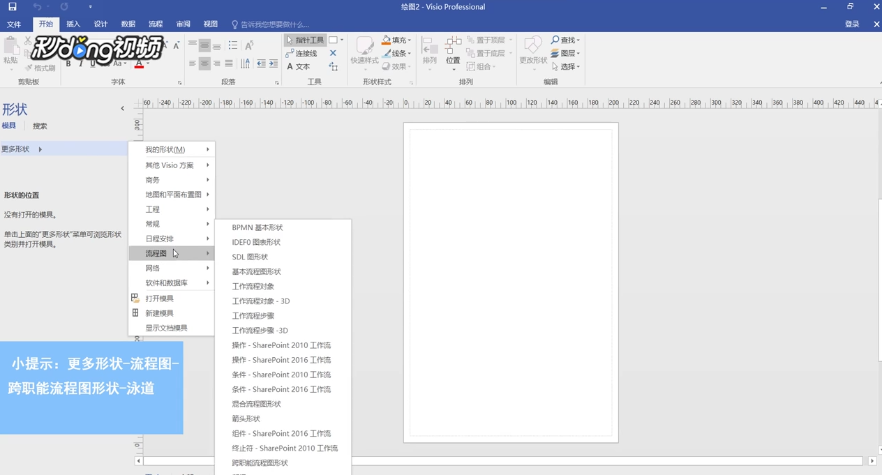Select the 指针工具 pointer tool
Screen dimensions: 882x475
[x=305, y=40]
